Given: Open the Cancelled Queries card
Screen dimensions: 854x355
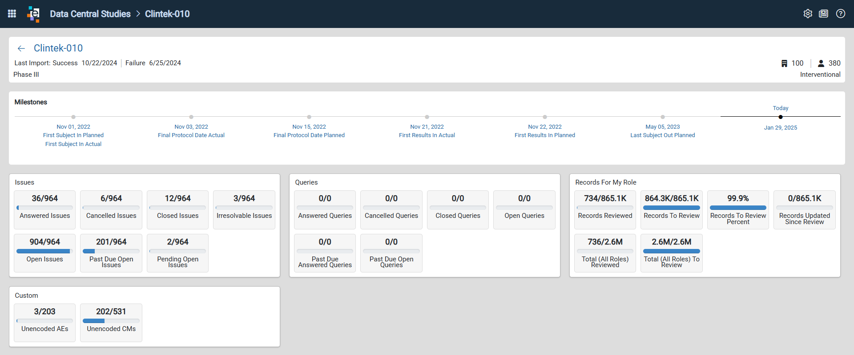Looking at the screenshot, I should (x=391, y=210).
